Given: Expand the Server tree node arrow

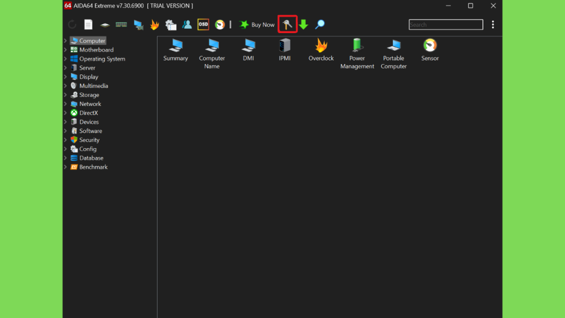Looking at the screenshot, I should click(66, 68).
